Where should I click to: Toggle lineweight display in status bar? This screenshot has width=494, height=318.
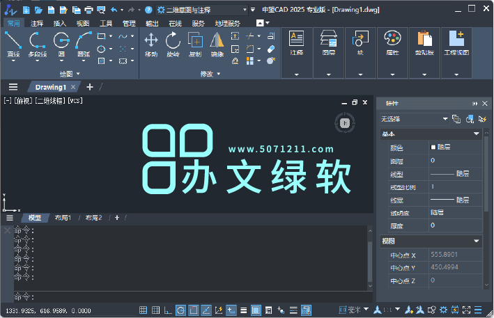244,310
